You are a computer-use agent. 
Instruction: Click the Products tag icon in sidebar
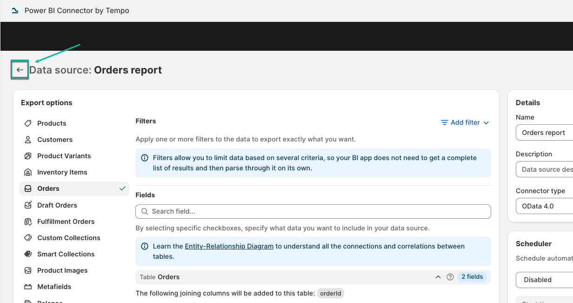coord(28,123)
